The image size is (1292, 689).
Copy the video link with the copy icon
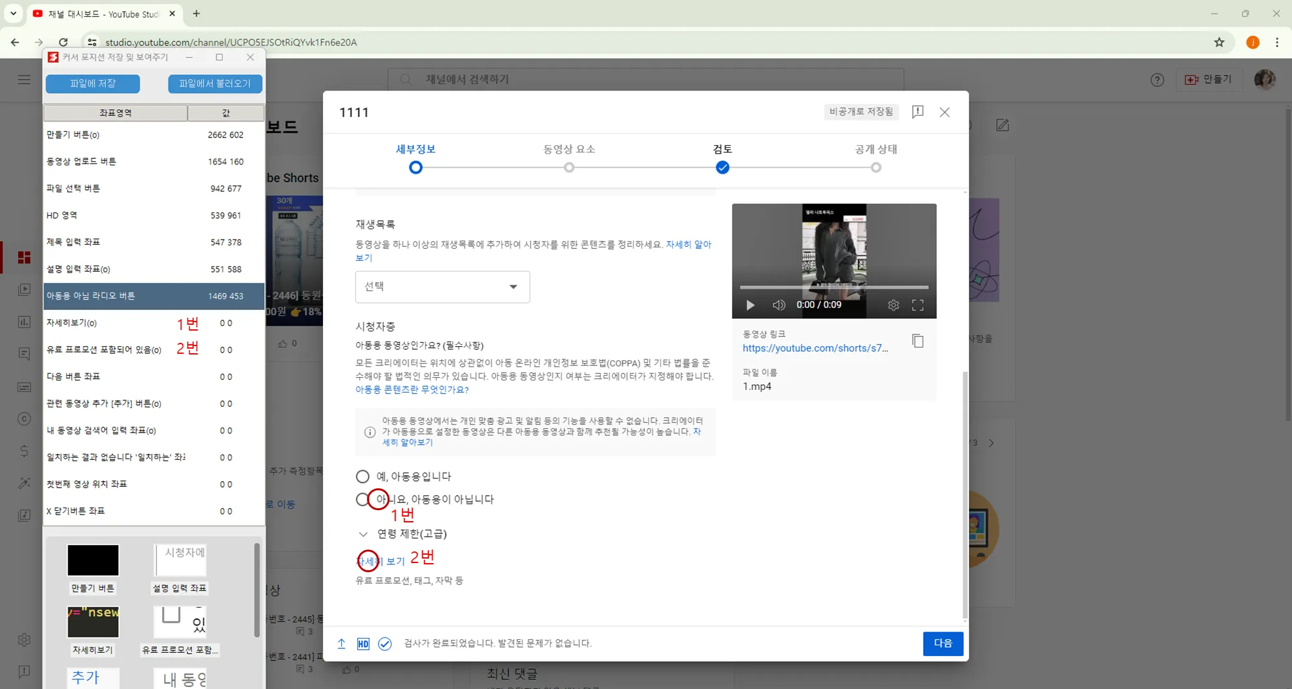click(x=917, y=341)
